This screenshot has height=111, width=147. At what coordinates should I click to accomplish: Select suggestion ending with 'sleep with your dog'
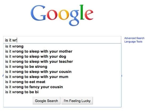tap(62, 56)
